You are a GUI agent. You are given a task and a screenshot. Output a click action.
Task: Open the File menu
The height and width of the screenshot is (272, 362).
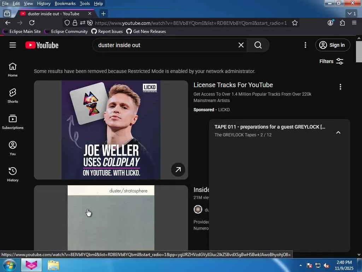point(5,4)
